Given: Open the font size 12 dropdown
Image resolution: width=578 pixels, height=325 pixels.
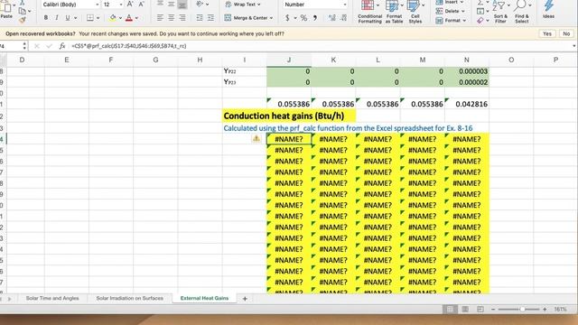Looking at the screenshot, I should pyautogui.click(x=121, y=5).
